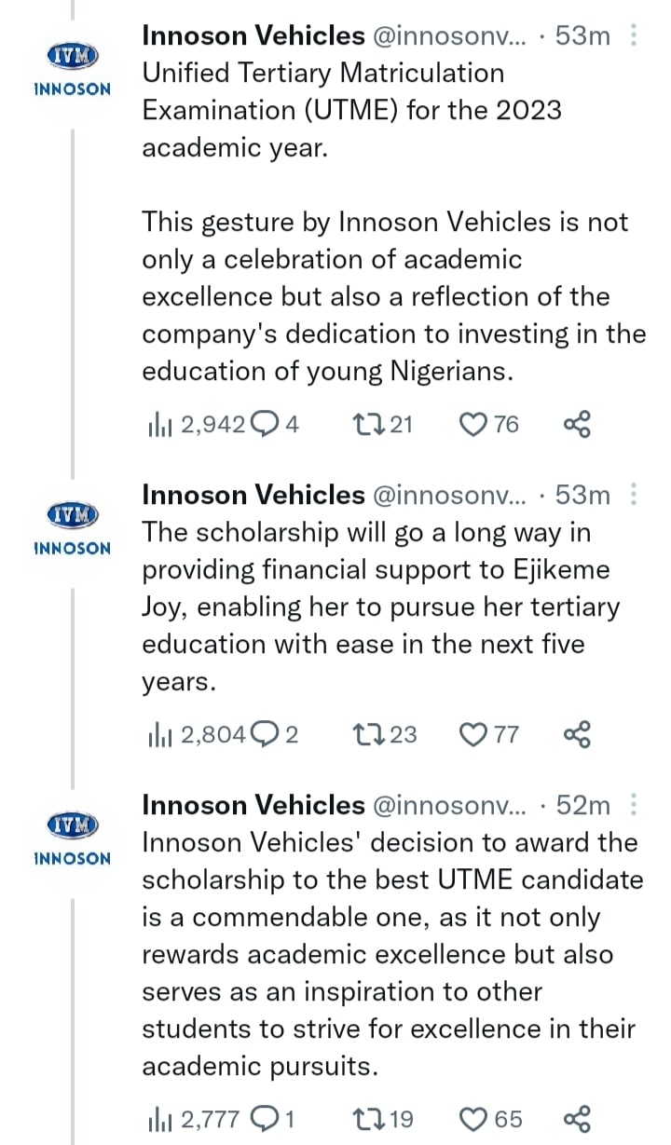Share the tweet about education of young Nigerians

578,425
